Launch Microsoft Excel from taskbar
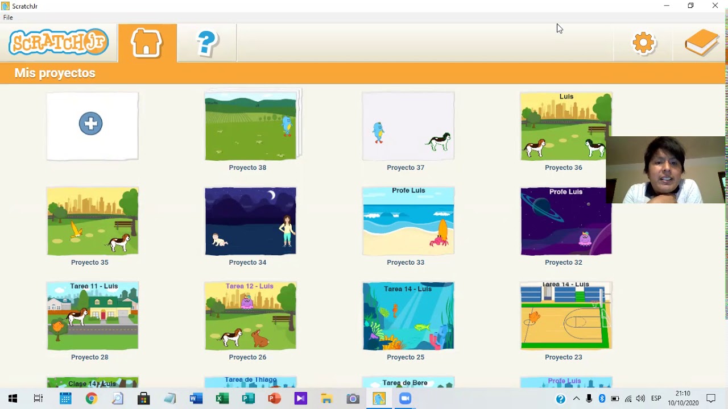 pyautogui.click(x=222, y=399)
